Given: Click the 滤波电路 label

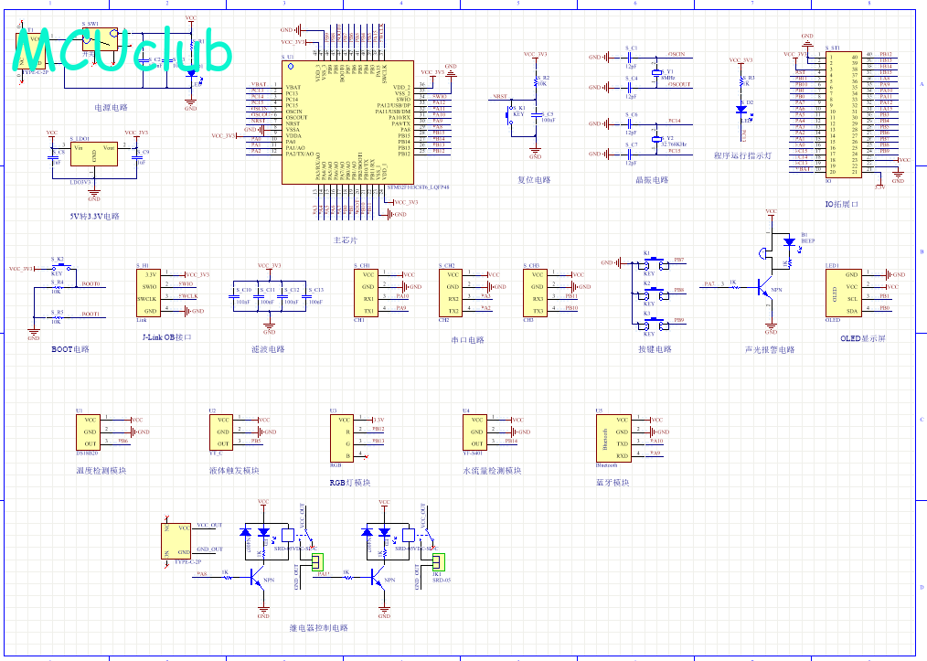Looking at the screenshot, I should pos(269,349).
